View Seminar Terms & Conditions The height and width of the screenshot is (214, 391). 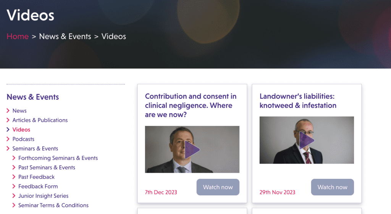click(x=53, y=205)
